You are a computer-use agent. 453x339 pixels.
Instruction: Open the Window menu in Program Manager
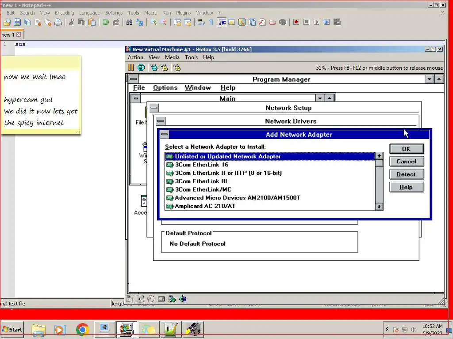[198, 88]
